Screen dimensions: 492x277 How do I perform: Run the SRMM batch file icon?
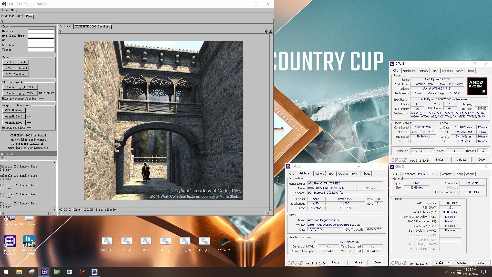coord(146,244)
